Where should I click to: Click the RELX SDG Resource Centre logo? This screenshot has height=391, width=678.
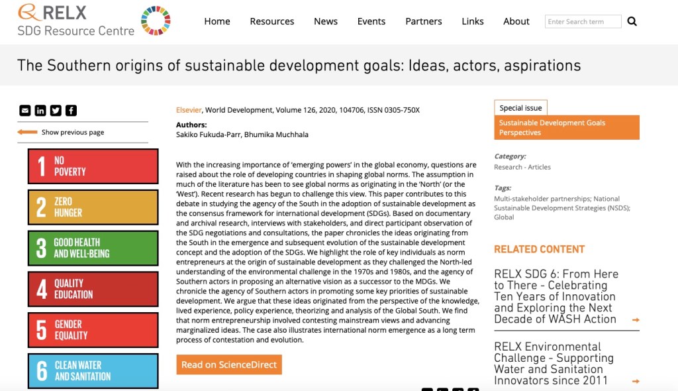(76, 21)
